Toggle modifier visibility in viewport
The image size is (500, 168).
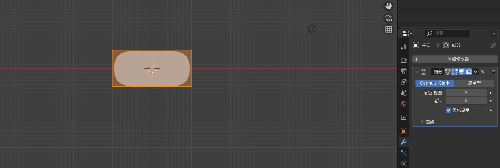(462, 72)
